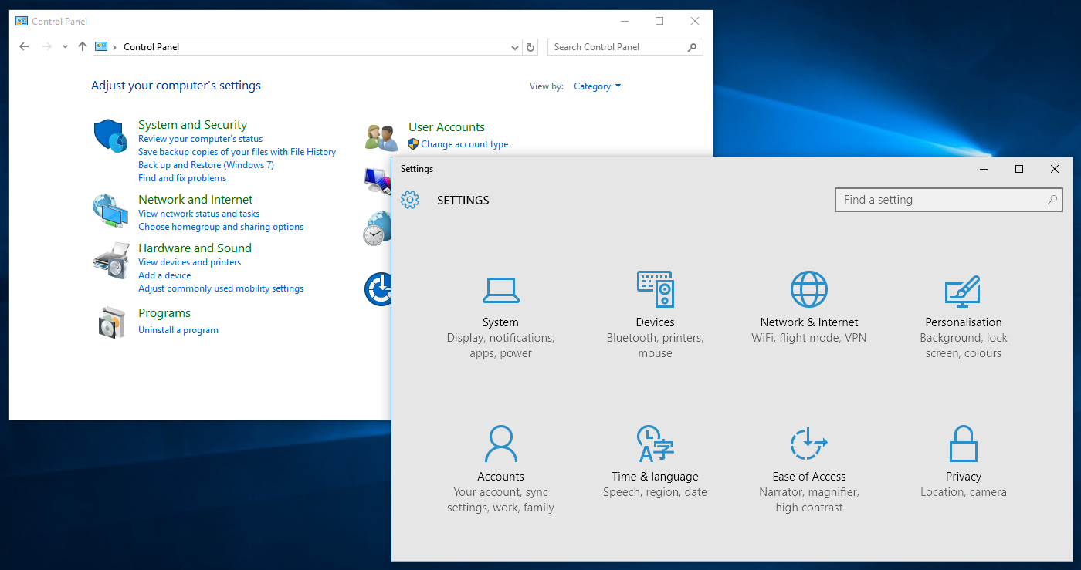Click Speech, region, date description
Viewport: 1081px width, 570px height.
pyautogui.click(x=655, y=492)
